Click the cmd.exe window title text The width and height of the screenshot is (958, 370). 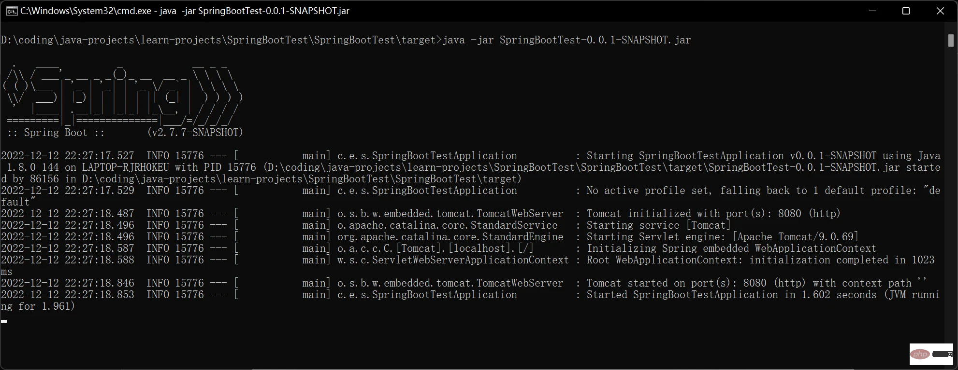pyautogui.click(x=185, y=11)
